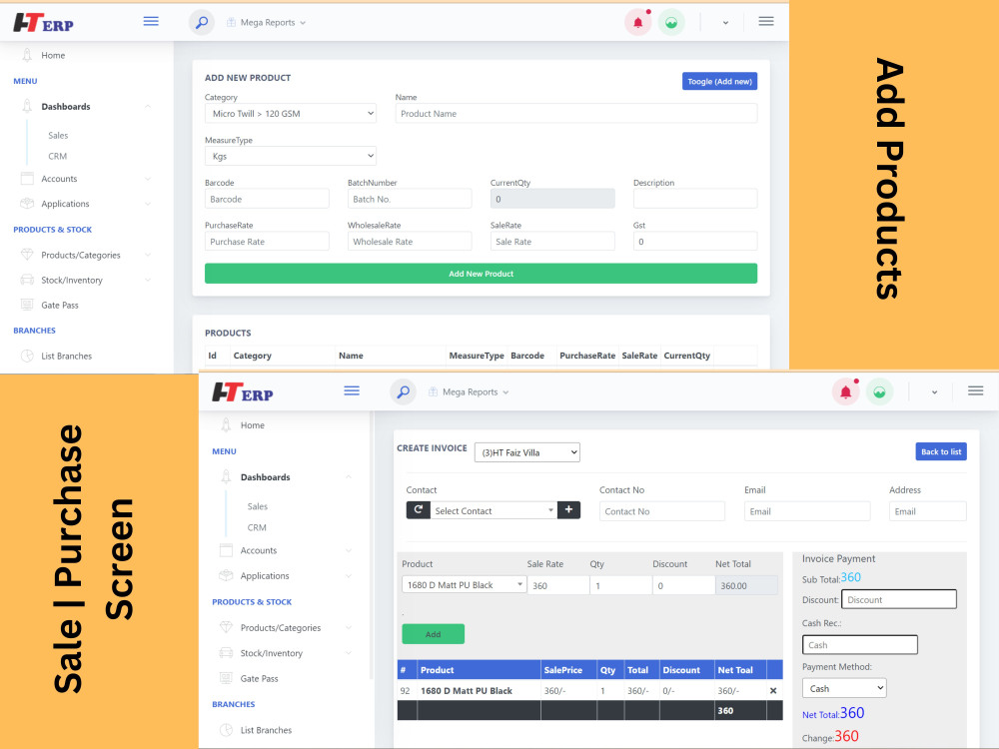The image size is (999, 749).
Task: Open branch dropdown (3)HT Faiz Villa
Action: (x=527, y=452)
